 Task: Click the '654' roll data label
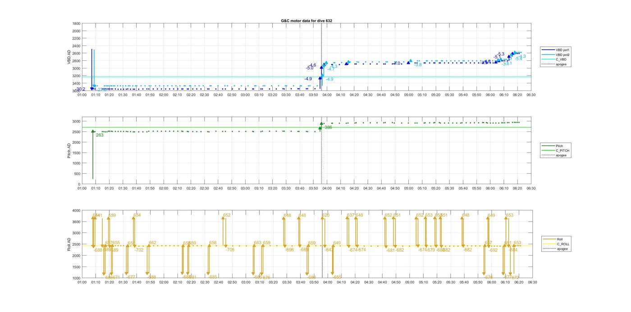click(x=137, y=216)
